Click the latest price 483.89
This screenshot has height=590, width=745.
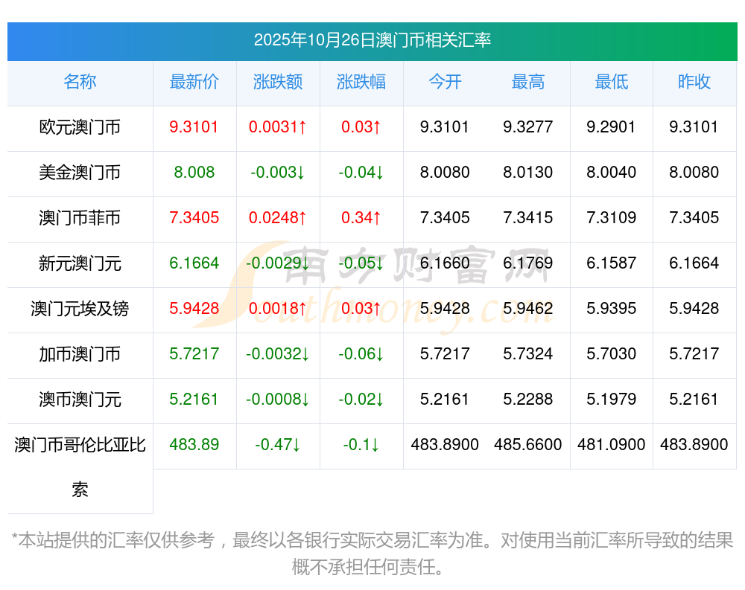coord(194,445)
